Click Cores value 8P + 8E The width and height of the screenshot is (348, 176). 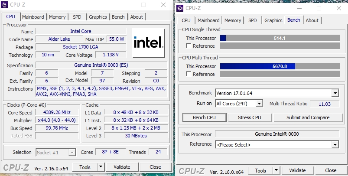click(x=111, y=152)
